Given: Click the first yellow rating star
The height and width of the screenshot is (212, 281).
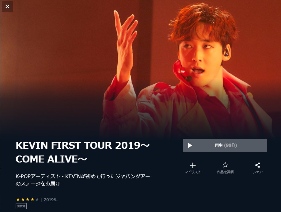Looking at the screenshot, I should pyautogui.click(x=18, y=199).
